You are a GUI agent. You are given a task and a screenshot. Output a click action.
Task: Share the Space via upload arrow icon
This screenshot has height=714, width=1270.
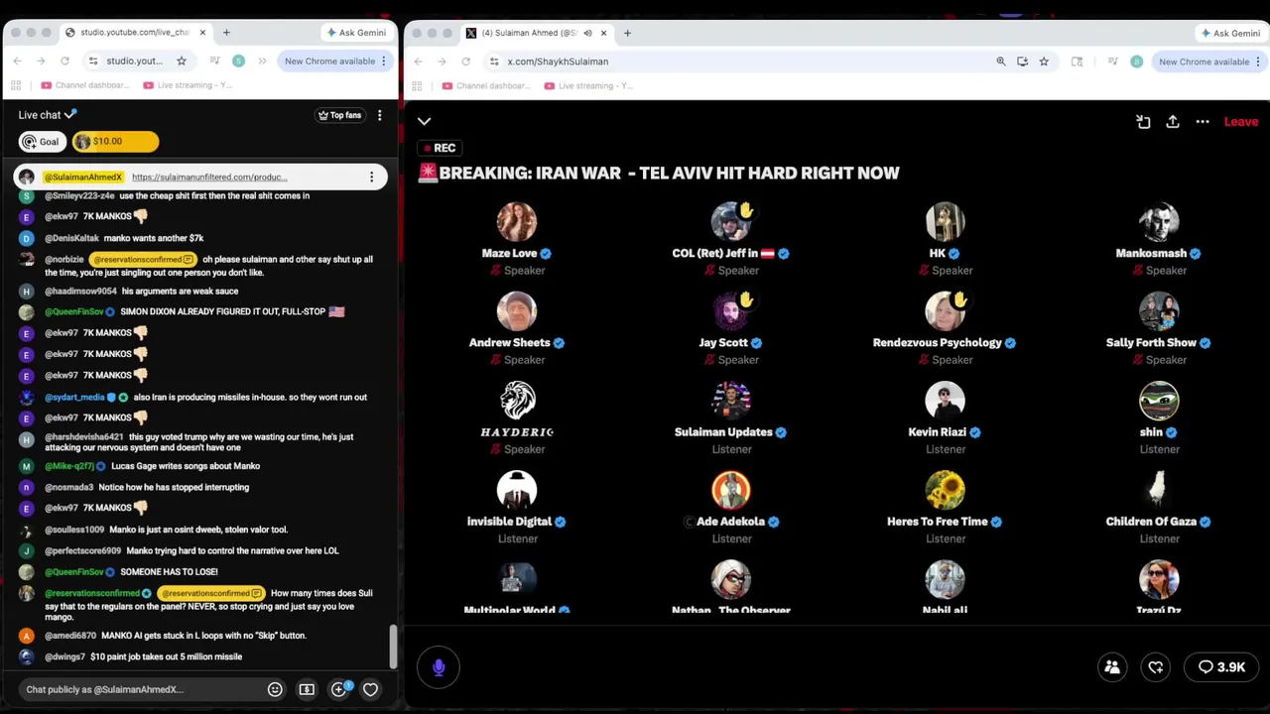pyautogui.click(x=1173, y=121)
